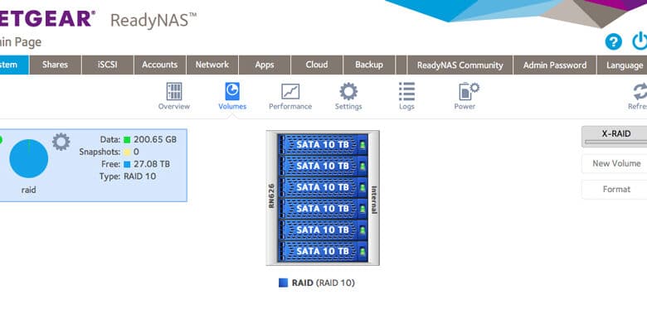Click the 27.08 TB free value
Viewport: 647px width, 314px height.
tap(152, 164)
